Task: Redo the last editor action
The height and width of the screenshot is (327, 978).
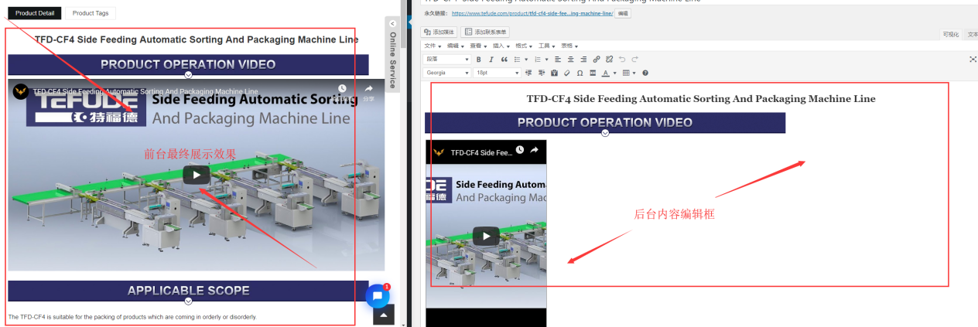Action: click(634, 60)
